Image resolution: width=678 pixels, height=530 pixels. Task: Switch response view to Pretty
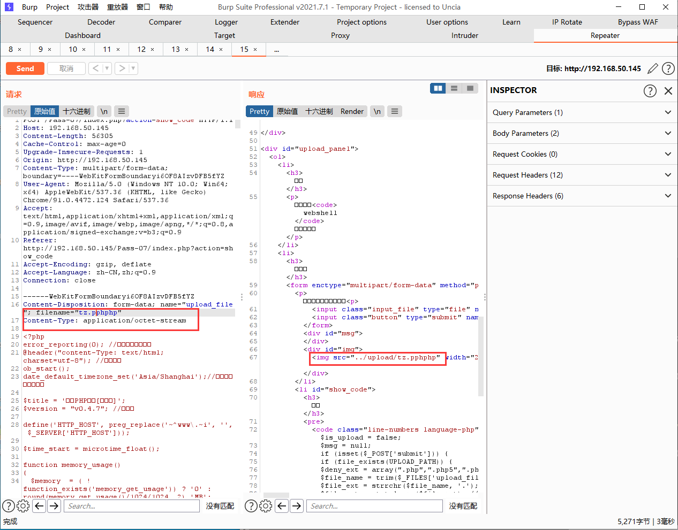pyautogui.click(x=259, y=111)
